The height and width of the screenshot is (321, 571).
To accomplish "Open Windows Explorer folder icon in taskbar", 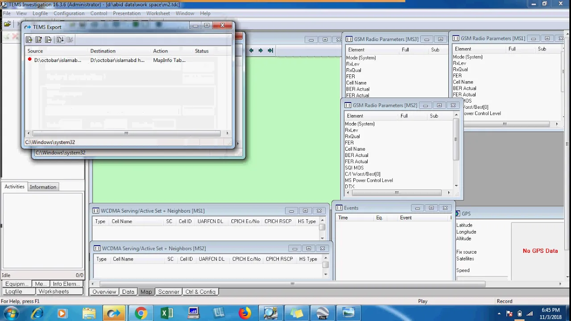I will click(88, 313).
